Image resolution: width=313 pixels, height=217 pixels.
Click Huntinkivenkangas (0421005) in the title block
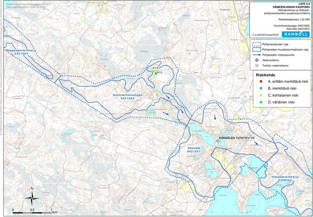(291, 26)
